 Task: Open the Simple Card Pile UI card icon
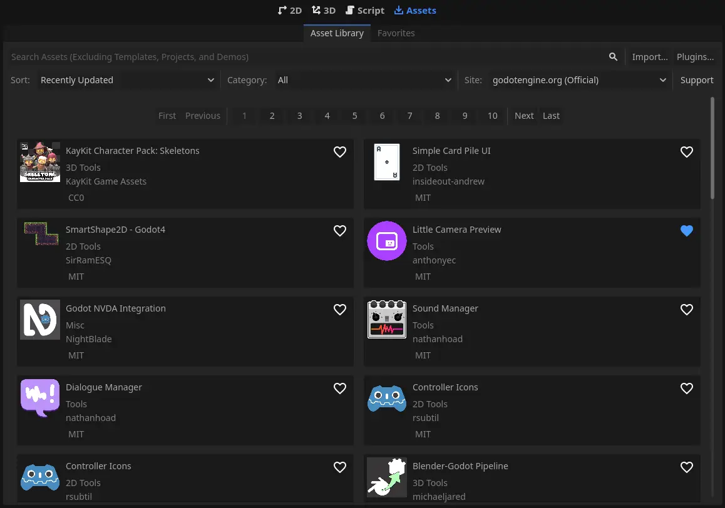click(387, 162)
